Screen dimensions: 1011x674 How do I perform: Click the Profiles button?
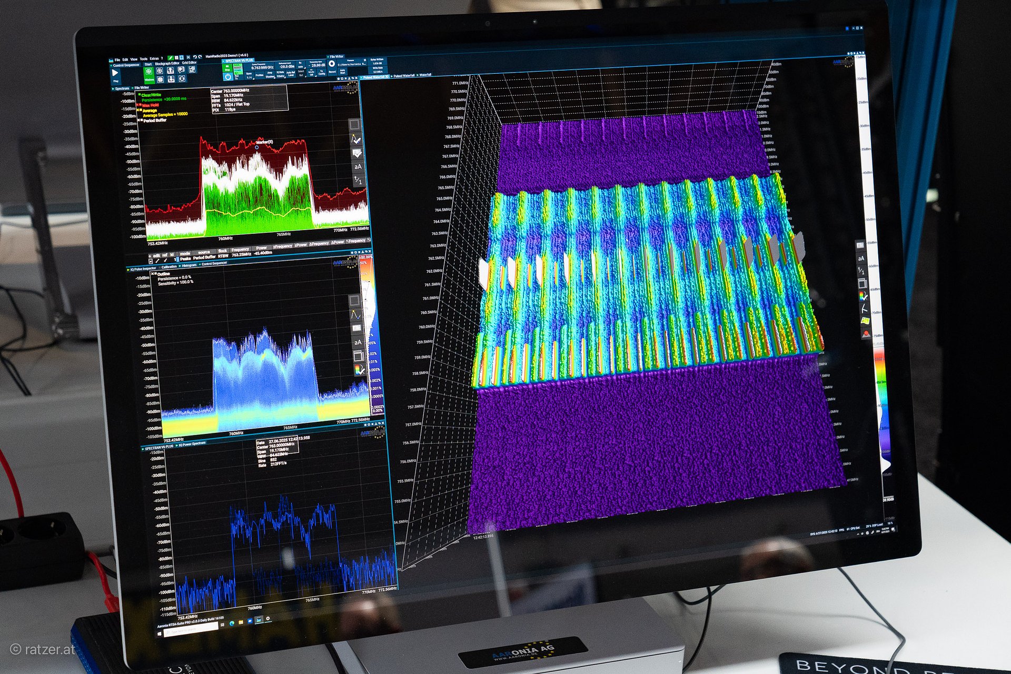[x=260, y=75]
